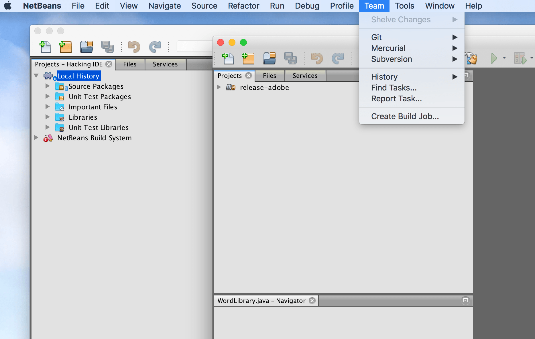Click Undo icon in front window toolbar
The height and width of the screenshot is (339, 535).
317,58
